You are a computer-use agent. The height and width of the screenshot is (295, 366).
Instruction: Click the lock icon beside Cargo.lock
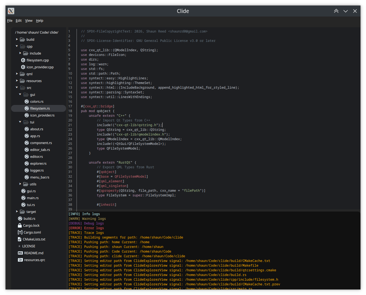click(20, 225)
